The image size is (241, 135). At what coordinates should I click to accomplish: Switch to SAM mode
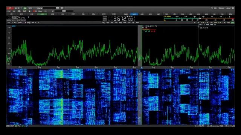(22, 14)
